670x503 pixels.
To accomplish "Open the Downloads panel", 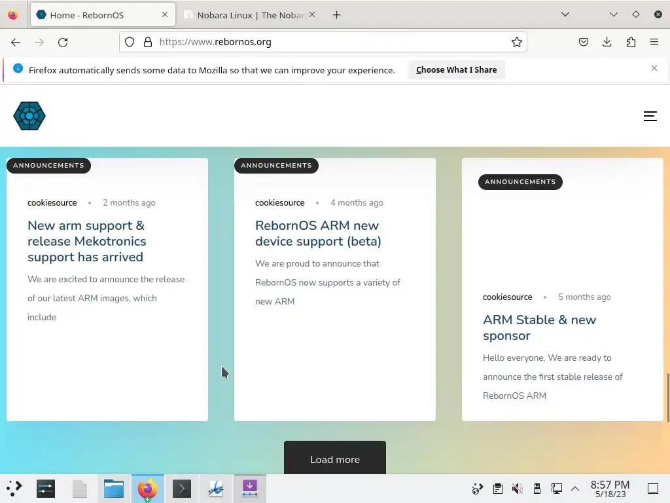I will click(x=607, y=42).
